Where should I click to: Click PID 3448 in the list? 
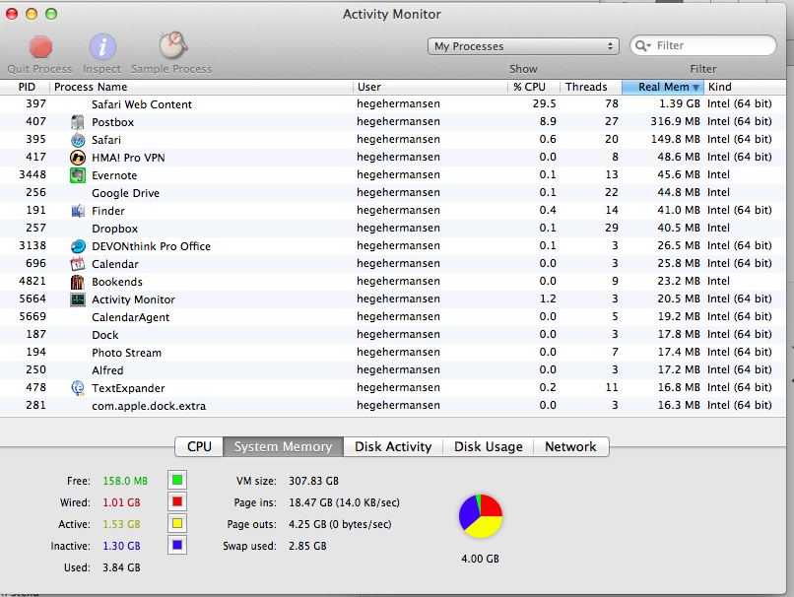tap(33, 174)
